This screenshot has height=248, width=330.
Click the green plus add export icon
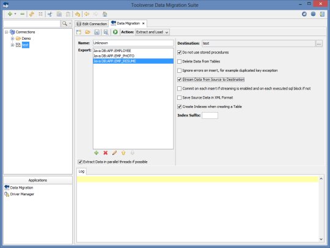(x=97, y=153)
